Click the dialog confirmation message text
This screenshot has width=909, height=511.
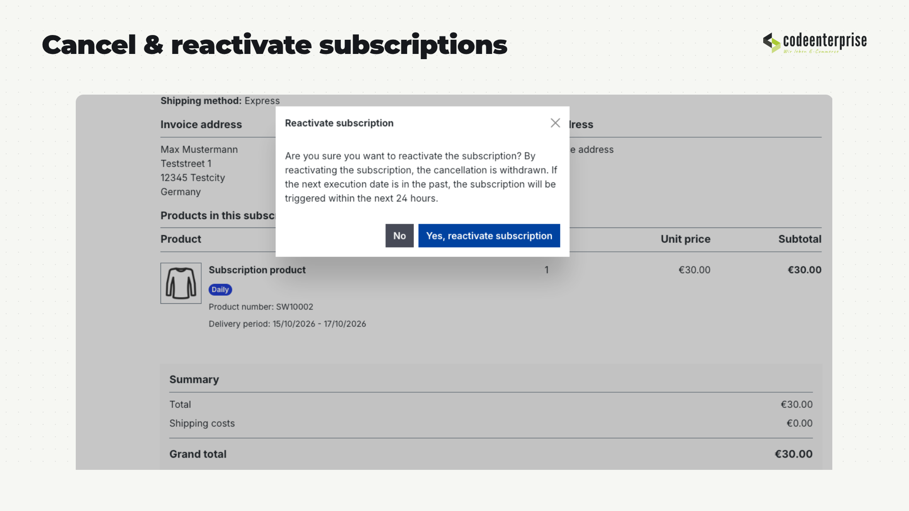tap(421, 177)
